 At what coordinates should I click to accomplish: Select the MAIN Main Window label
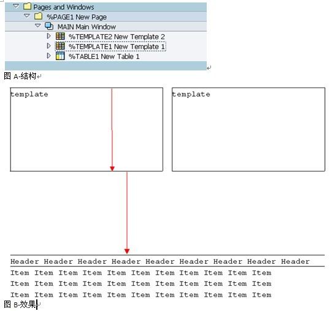pyautogui.click(x=86, y=27)
